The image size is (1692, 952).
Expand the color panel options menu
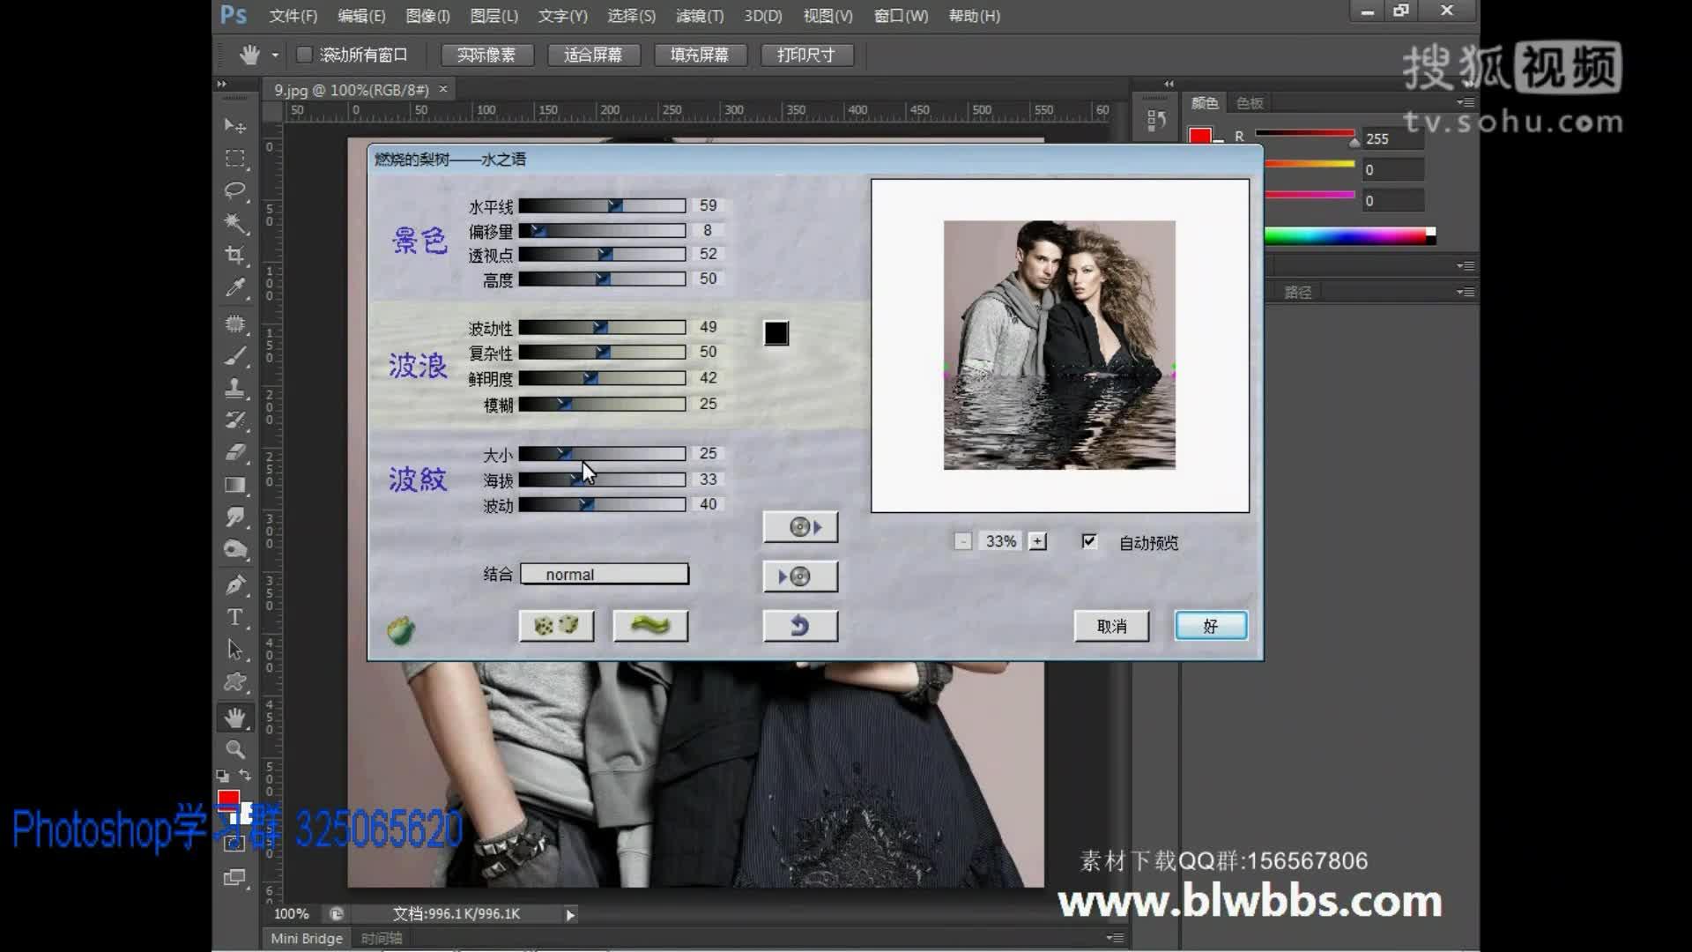(1465, 103)
